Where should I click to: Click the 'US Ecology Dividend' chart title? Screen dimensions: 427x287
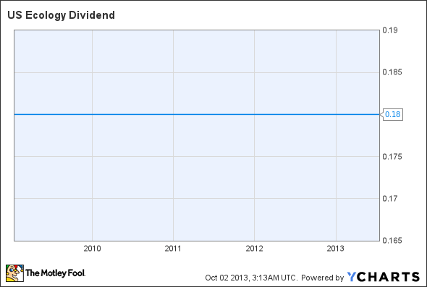point(61,15)
